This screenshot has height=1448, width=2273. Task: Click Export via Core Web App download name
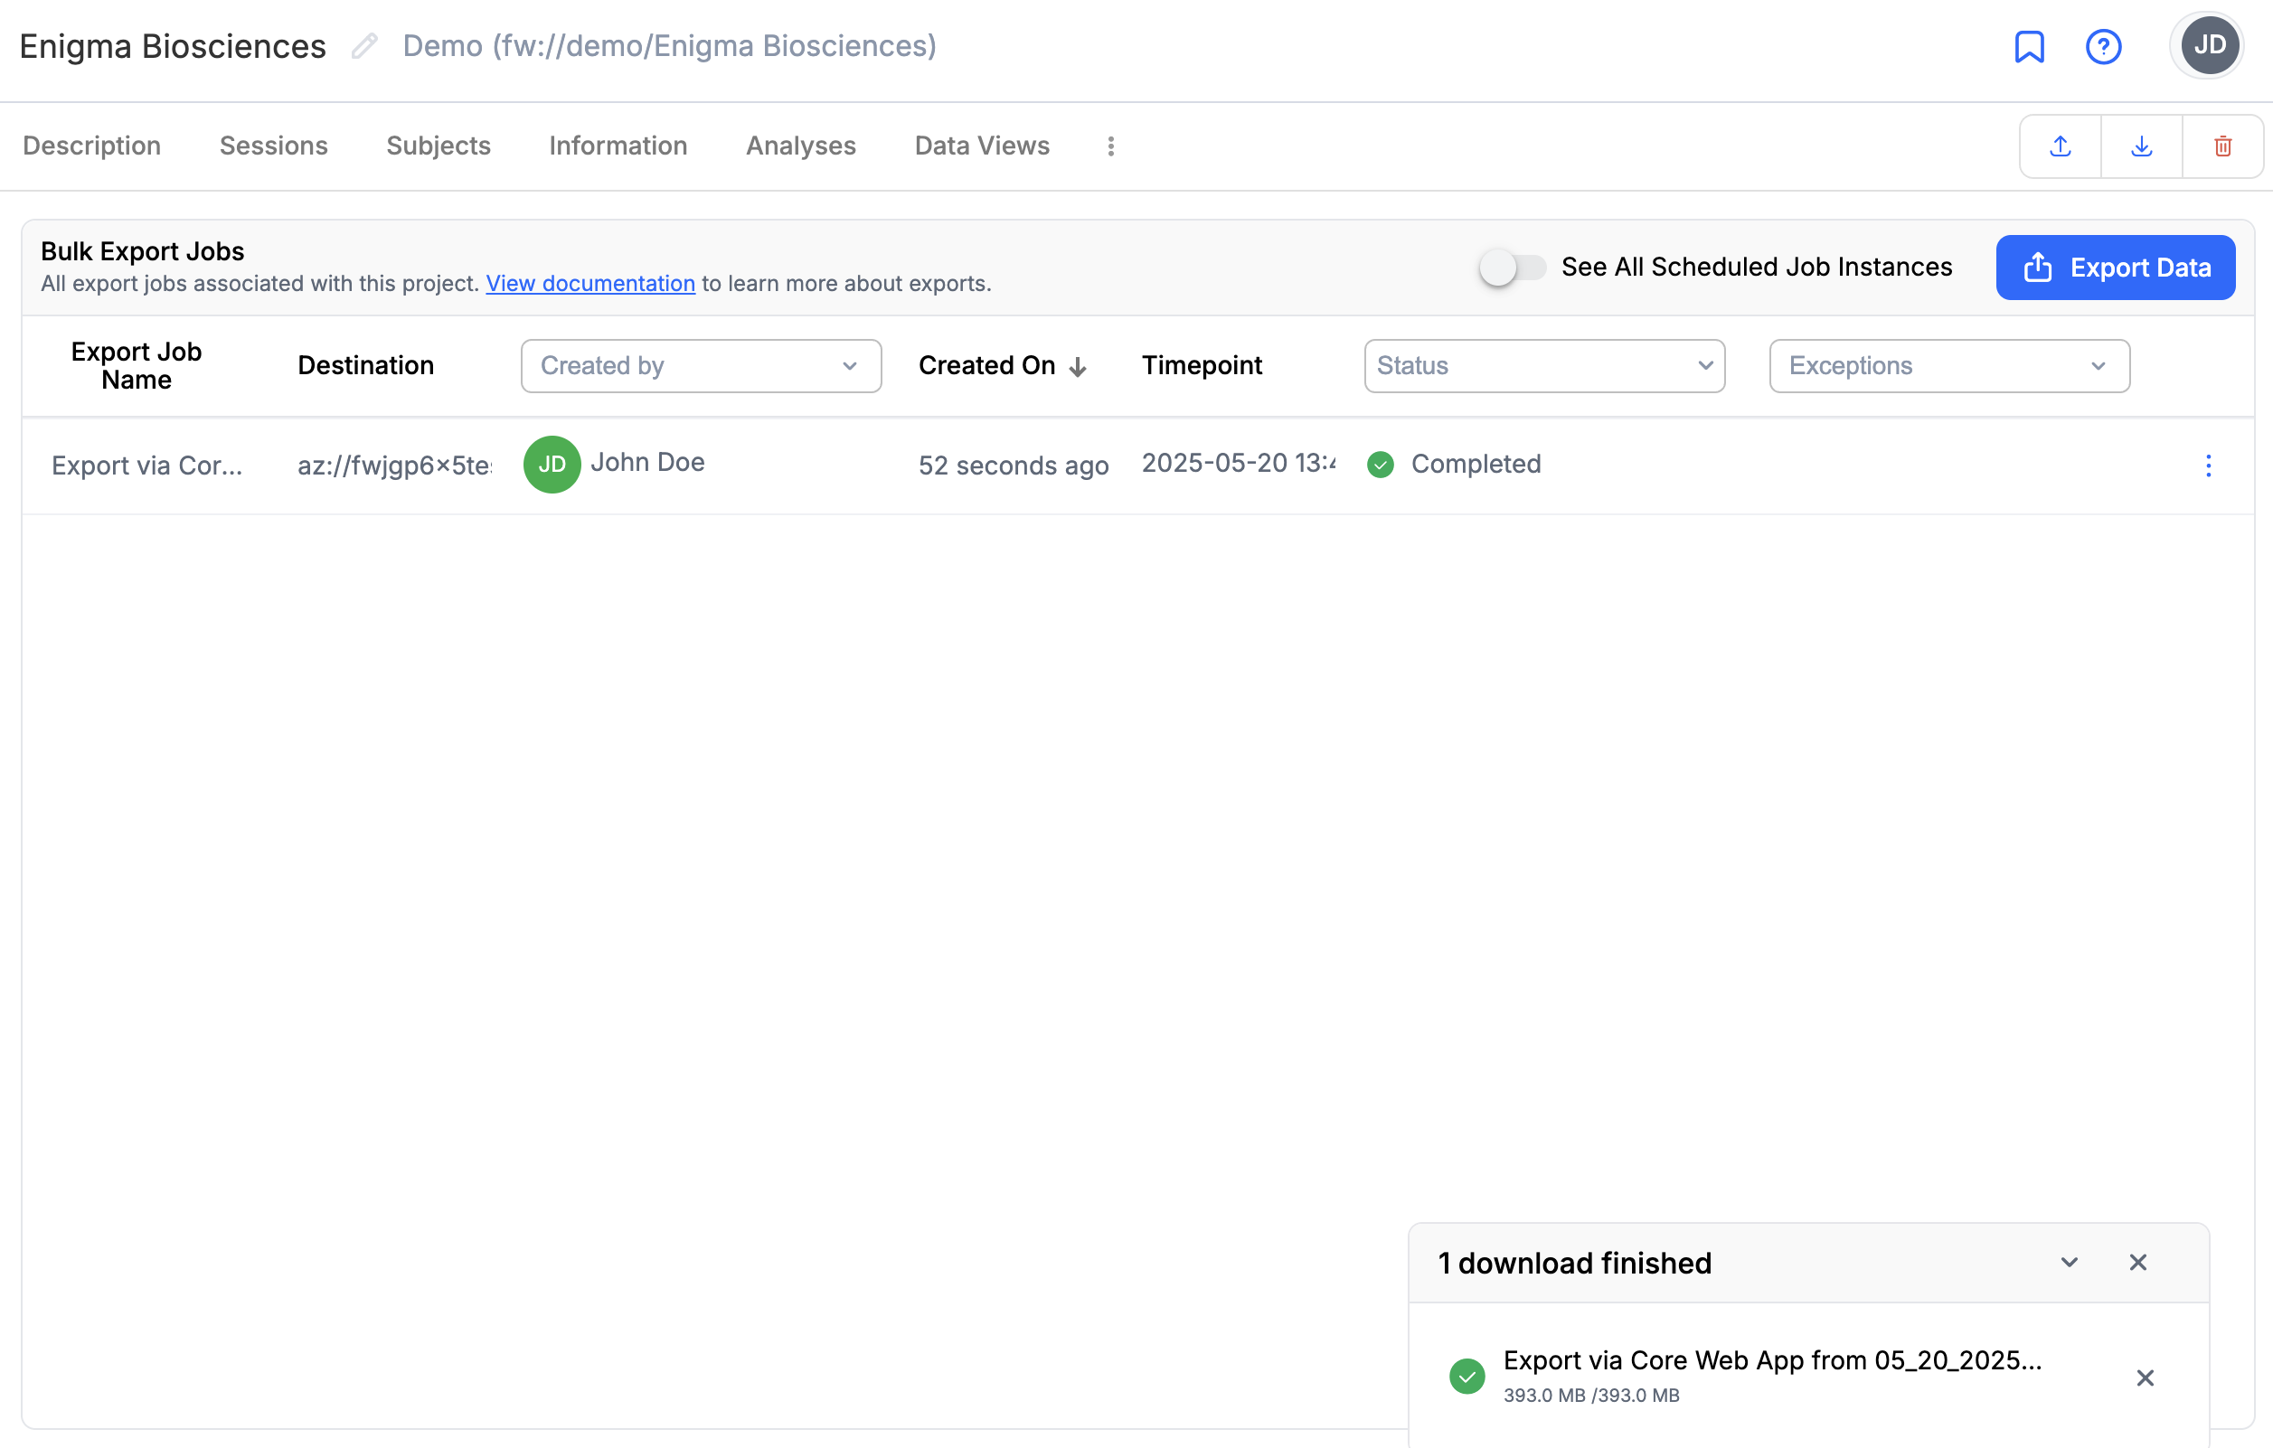1772,1360
